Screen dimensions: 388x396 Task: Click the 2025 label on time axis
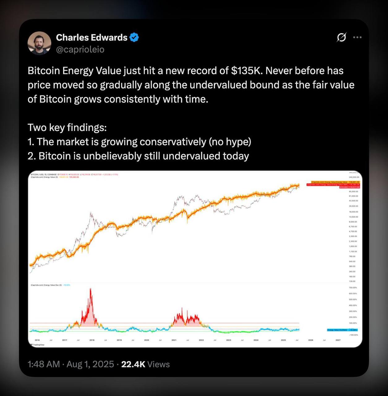point(283,340)
